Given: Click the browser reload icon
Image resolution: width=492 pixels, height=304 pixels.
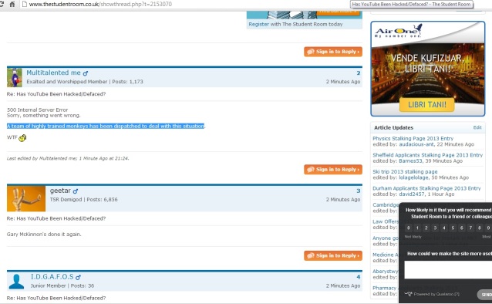Looking at the screenshot, I should click(x=2, y=4).
